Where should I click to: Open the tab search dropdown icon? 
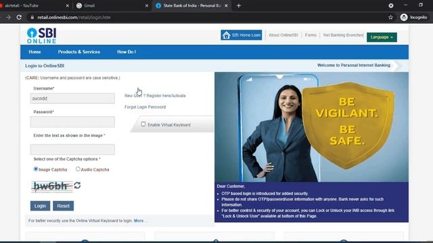pyautogui.click(x=391, y=5)
